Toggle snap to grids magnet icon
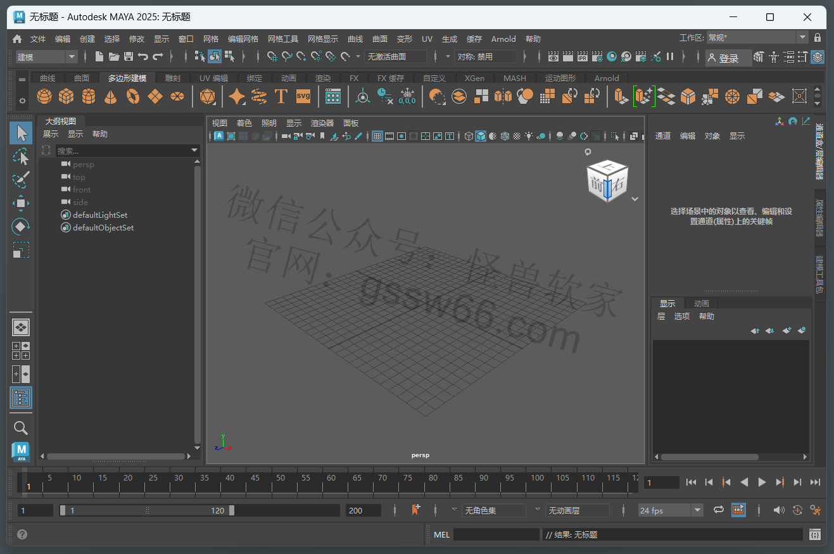 (x=272, y=56)
